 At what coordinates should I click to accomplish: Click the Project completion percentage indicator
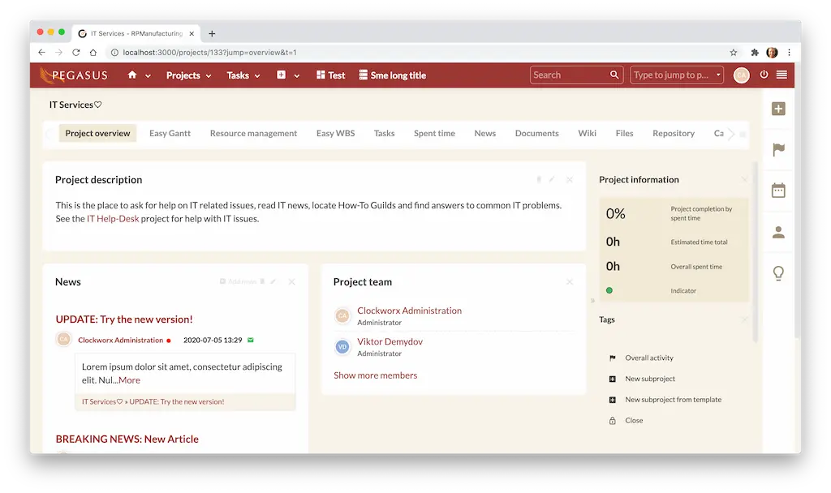point(614,212)
